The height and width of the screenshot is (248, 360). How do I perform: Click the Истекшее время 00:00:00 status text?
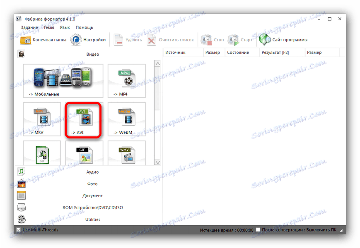pos(226,230)
